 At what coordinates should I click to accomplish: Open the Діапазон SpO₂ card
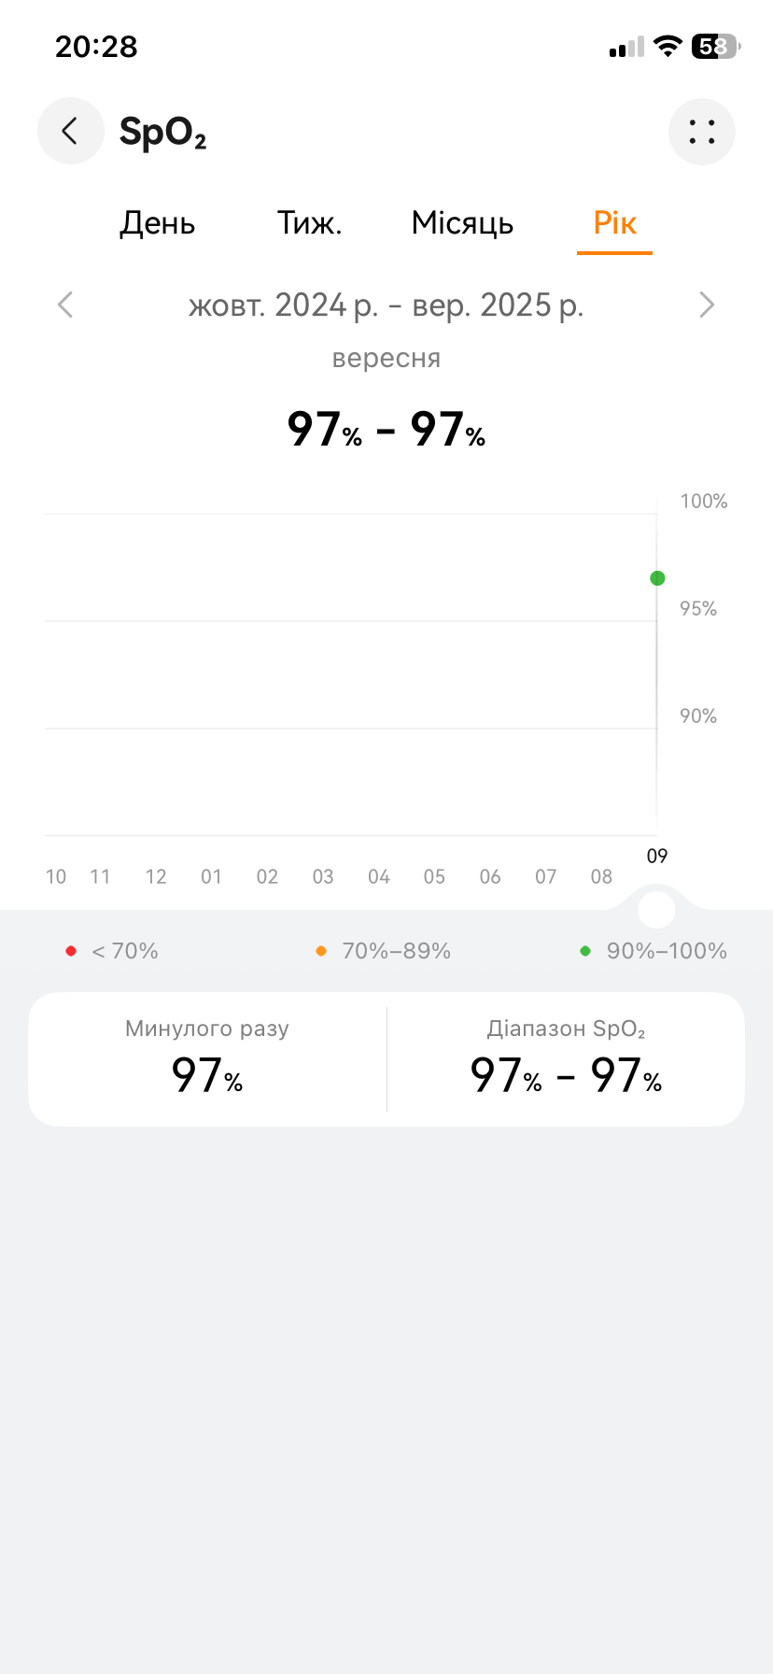point(566,1058)
